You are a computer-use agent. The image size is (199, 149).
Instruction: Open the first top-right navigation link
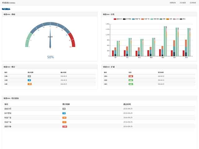pyautogui.click(x=173, y=3)
